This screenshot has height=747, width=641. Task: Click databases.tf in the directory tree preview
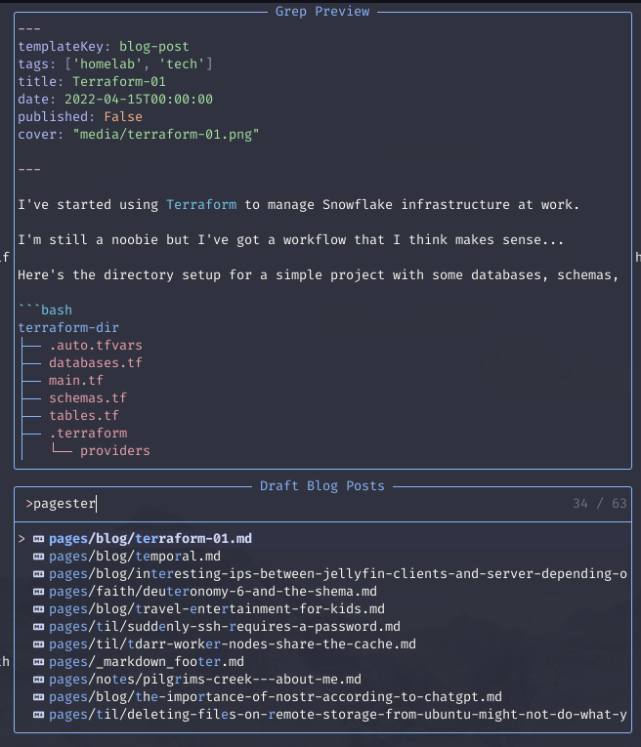pyautogui.click(x=96, y=363)
